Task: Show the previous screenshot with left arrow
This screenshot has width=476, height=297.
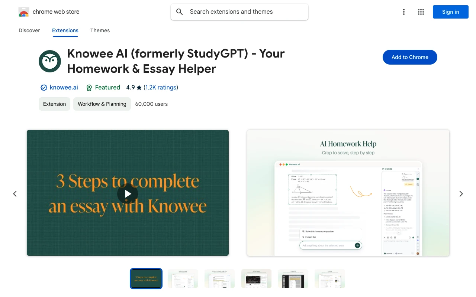Action: [x=15, y=193]
